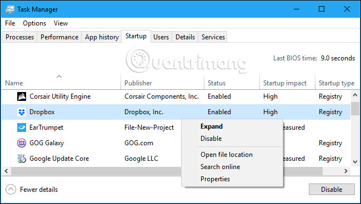Click the GOG.com publisher cell
The width and height of the screenshot is (361, 204).
pyautogui.click(x=139, y=143)
